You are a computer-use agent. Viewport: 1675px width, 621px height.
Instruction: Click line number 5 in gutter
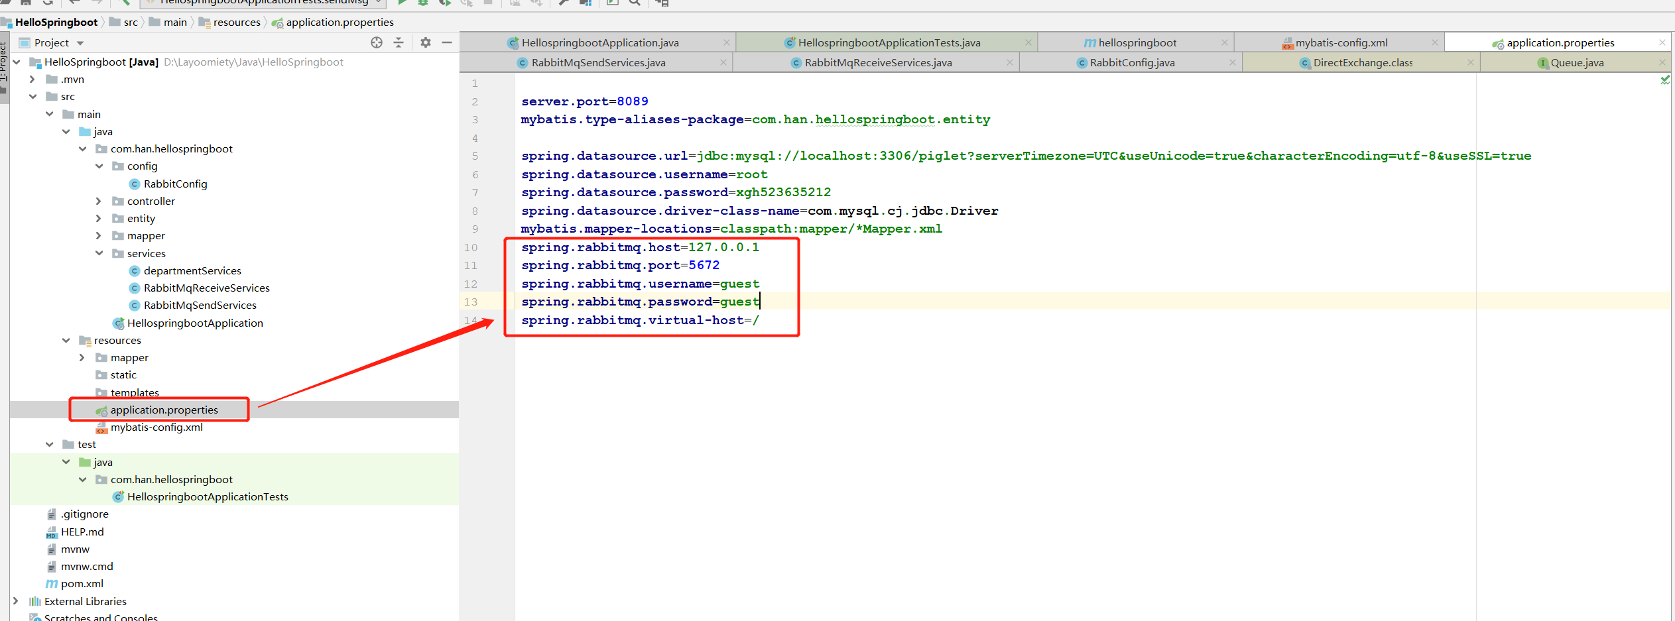click(475, 156)
